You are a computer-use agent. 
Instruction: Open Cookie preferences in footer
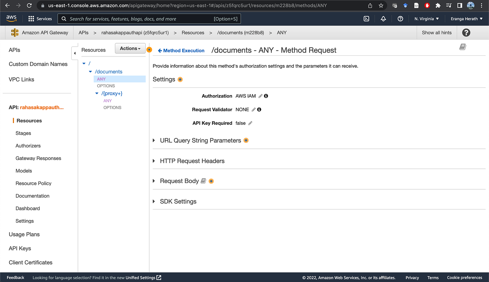click(x=465, y=277)
